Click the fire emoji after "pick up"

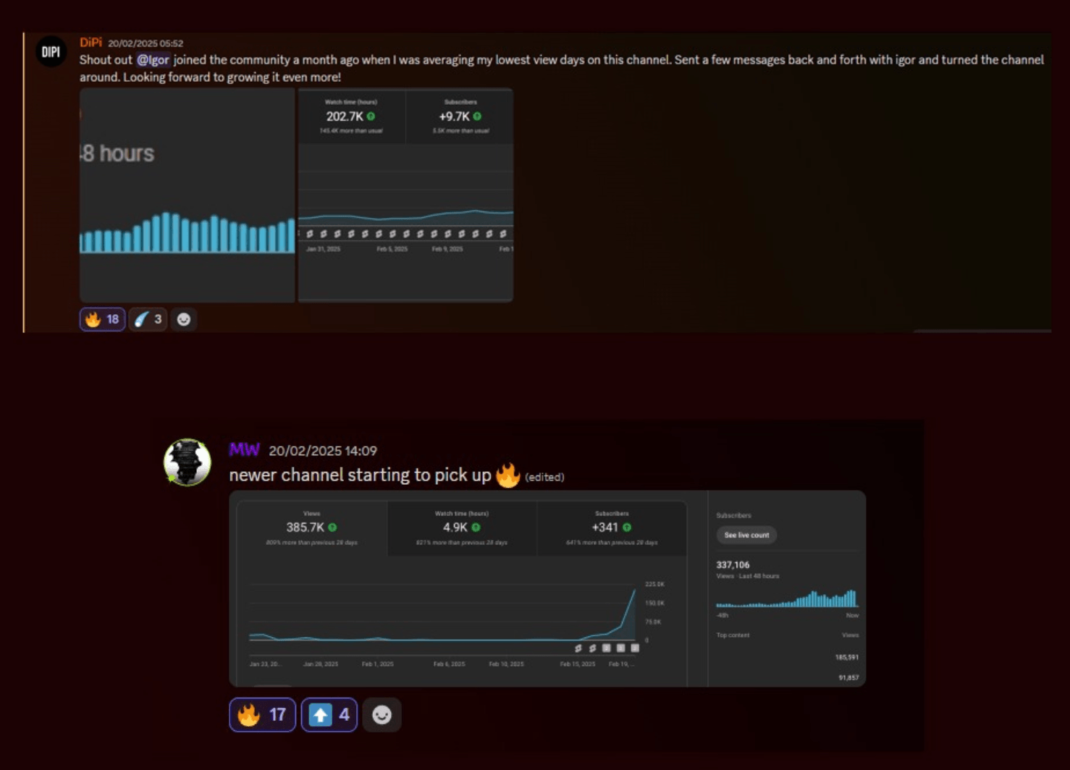(507, 475)
